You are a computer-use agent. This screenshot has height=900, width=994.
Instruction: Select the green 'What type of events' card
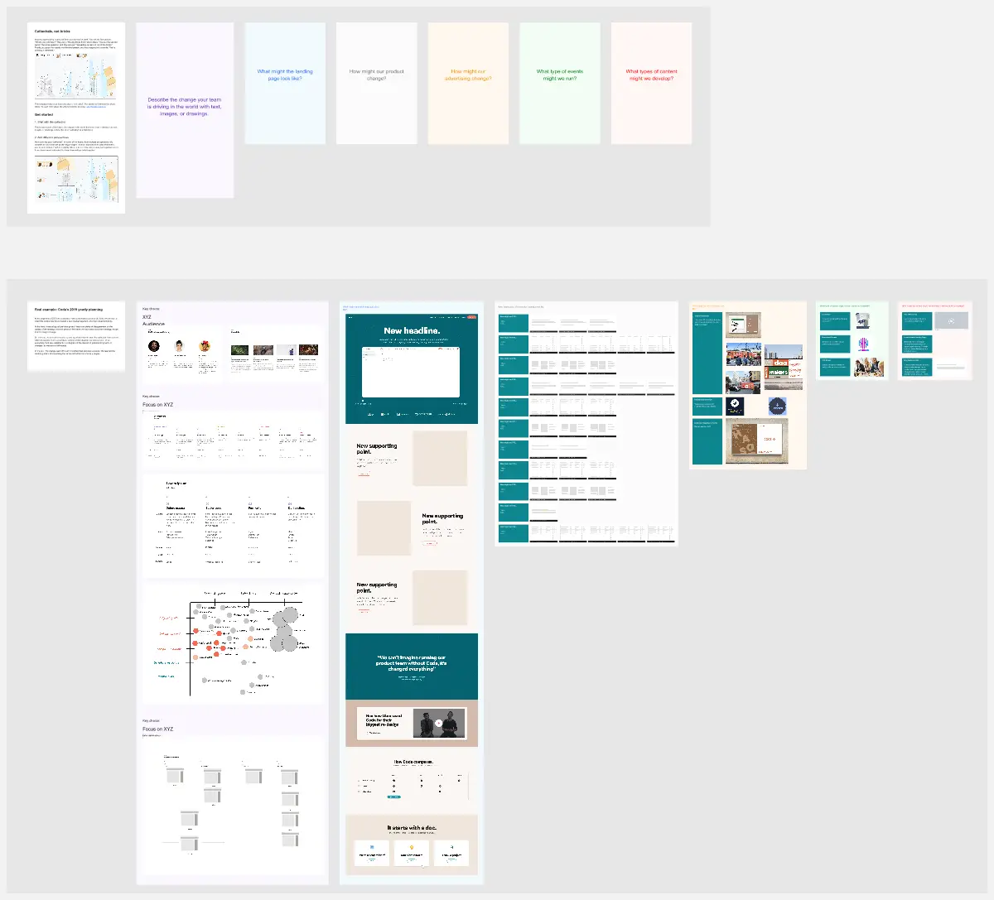tap(560, 83)
